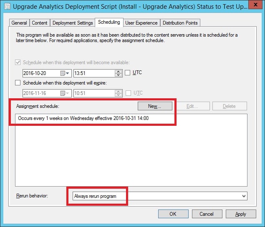Screen dimensions: 265x227
Task: Click the expiry date calendar icon
Action: point(63,93)
